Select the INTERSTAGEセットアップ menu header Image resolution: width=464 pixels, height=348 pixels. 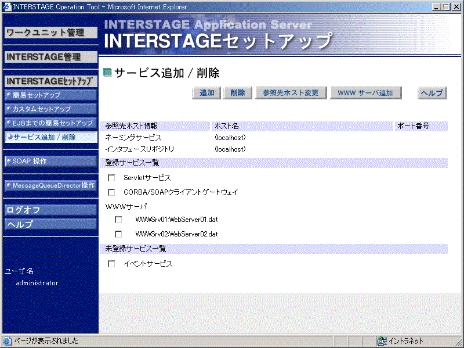tap(51, 81)
